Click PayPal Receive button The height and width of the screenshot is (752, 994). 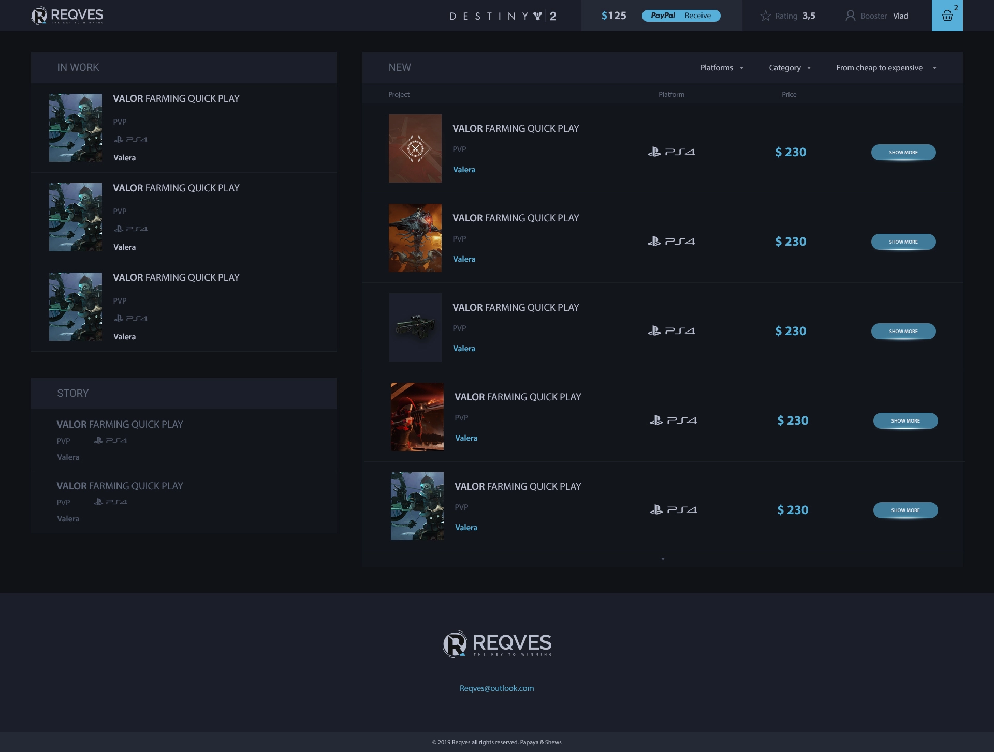681,16
